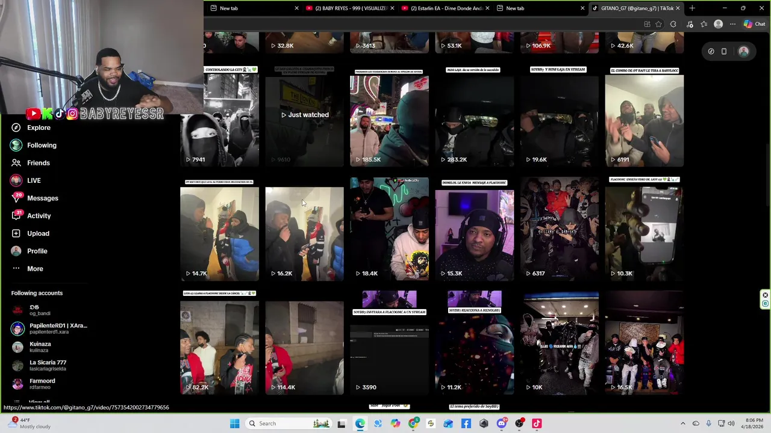
Task: Close the GITANO_G7 TikTok tab
Action: pyautogui.click(x=678, y=8)
